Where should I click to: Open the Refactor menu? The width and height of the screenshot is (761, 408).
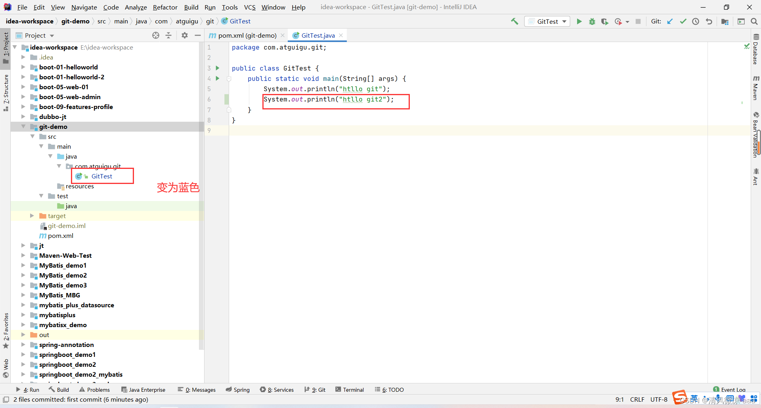(x=165, y=7)
